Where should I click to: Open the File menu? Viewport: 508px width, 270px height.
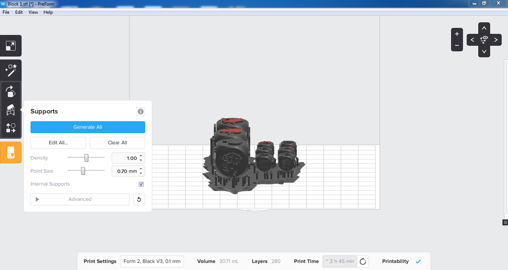pyautogui.click(x=6, y=12)
